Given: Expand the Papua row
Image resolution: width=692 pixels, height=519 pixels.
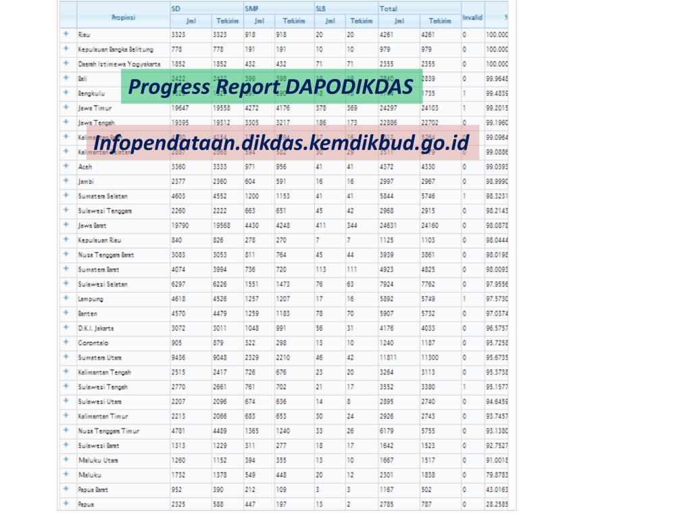Looking at the screenshot, I should (66, 503).
